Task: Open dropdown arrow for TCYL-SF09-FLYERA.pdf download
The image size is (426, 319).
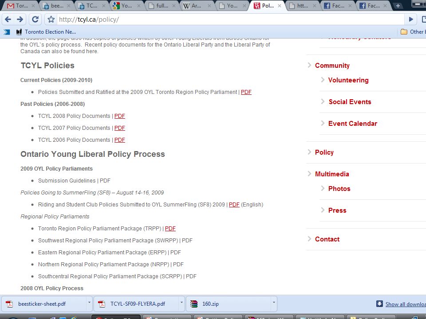Action: [181, 302]
